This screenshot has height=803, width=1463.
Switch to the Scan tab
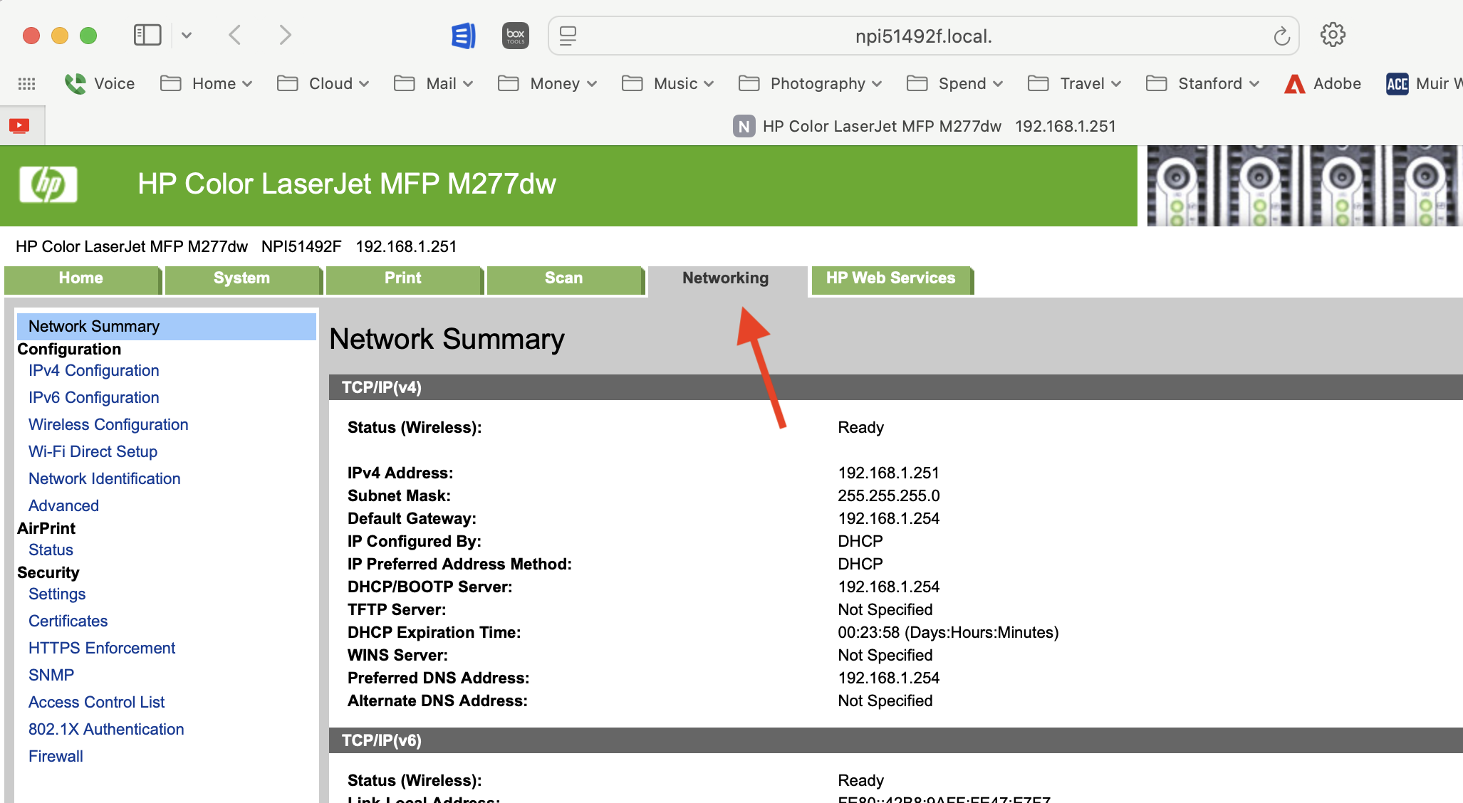pos(563,278)
